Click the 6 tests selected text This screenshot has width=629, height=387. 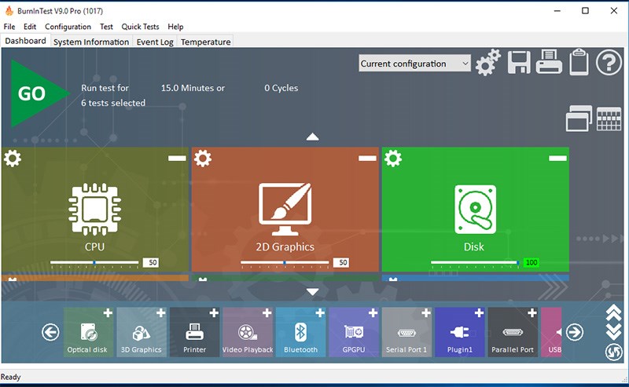(113, 103)
